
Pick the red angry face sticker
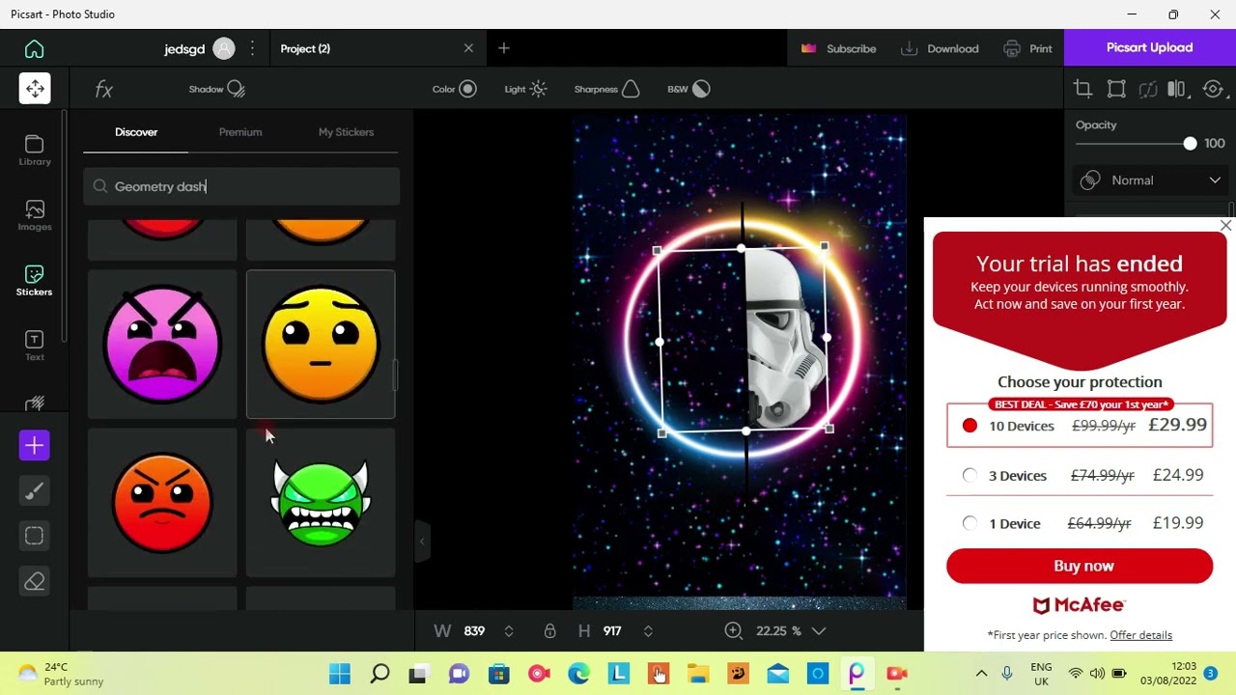162,503
